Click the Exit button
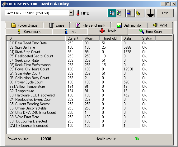This screenshot has width=178, height=147. tap(165, 13)
